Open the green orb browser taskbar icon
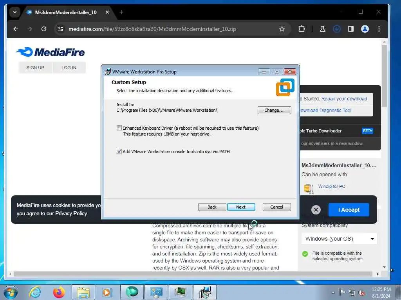401x300 pixels. click(132, 292)
